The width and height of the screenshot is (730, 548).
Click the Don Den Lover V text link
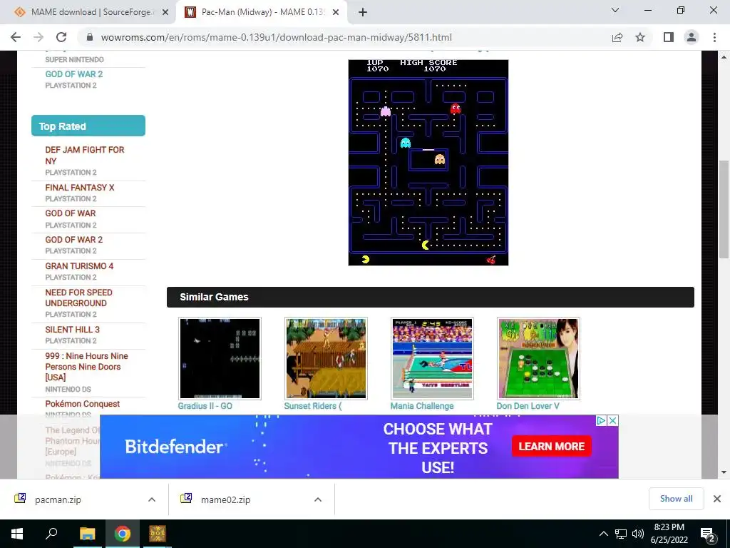[x=528, y=406]
